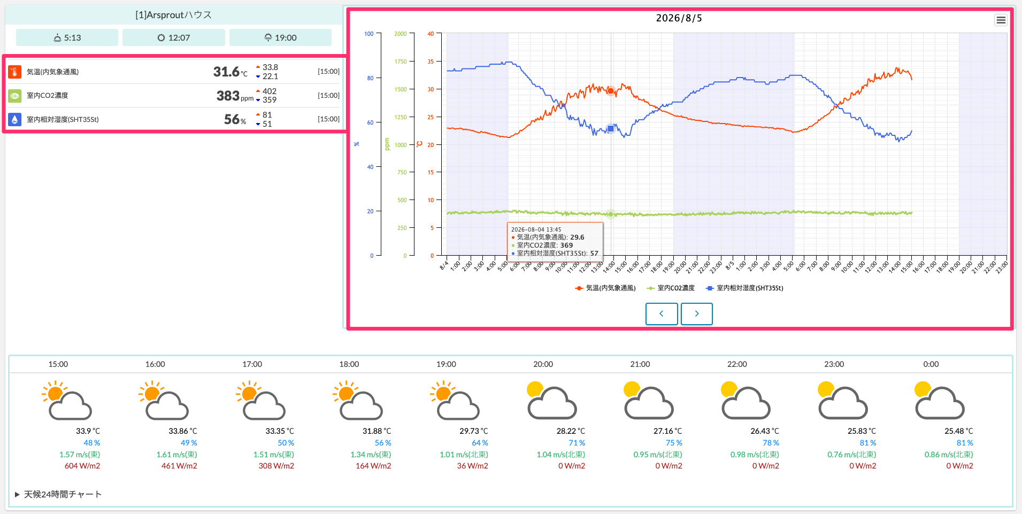Viewport: 1022px width, 514px height.
Task: Toggle the 室内CO2濃度 legend series
Action: (x=671, y=288)
